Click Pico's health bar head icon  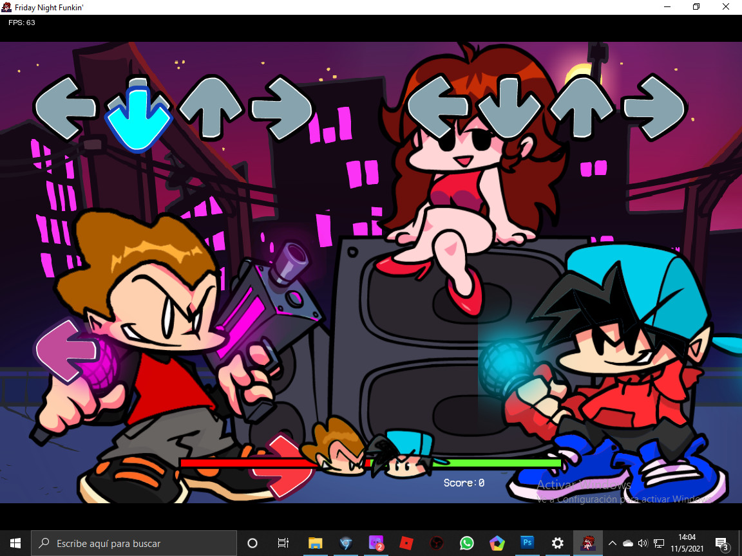[x=335, y=445]
